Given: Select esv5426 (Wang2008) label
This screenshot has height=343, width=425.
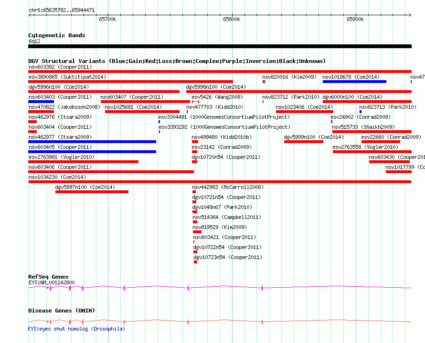Looking at the screenshot, I should [217, 97].
